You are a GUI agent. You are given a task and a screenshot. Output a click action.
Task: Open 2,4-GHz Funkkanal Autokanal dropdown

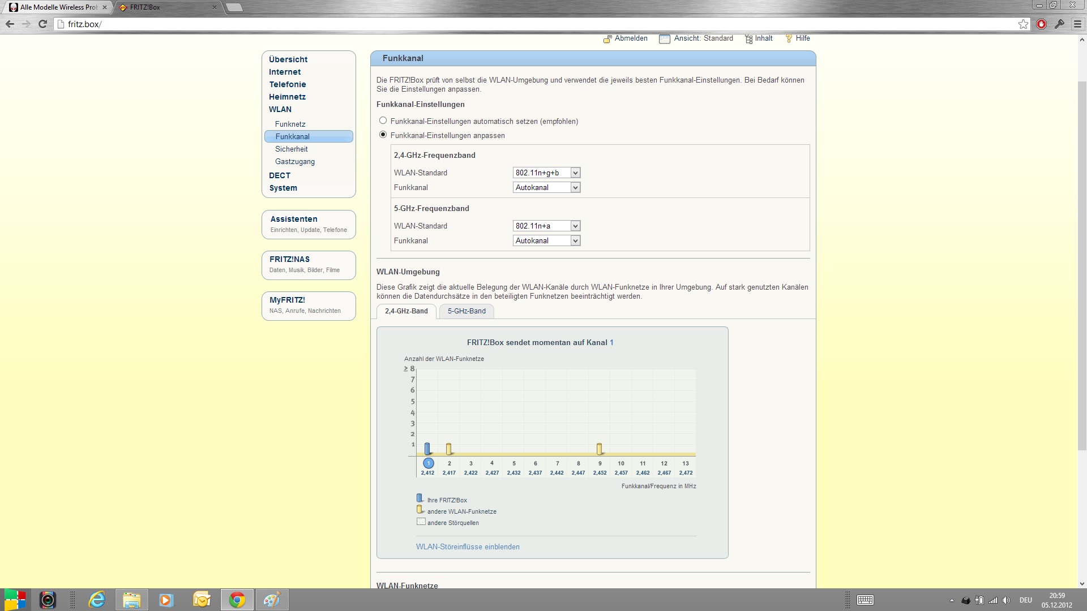[x=546, y=187]
